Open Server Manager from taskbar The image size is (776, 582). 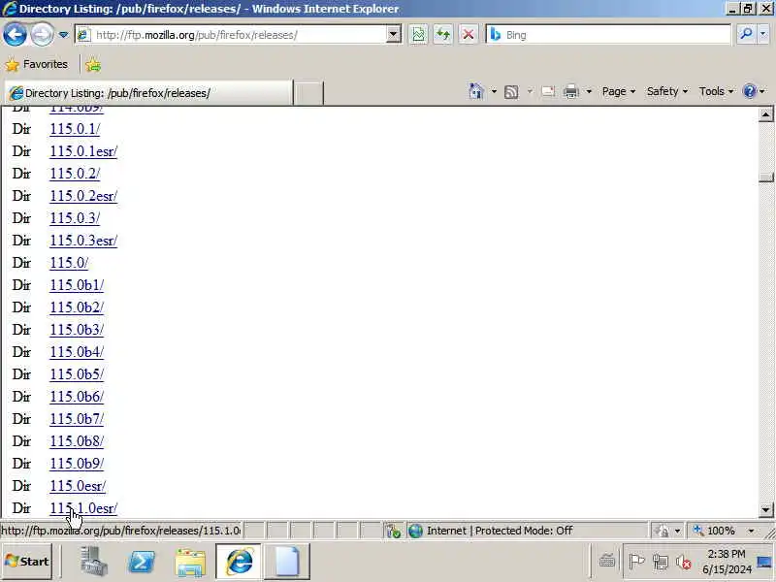pyautogui.click(x=93, y=562)
